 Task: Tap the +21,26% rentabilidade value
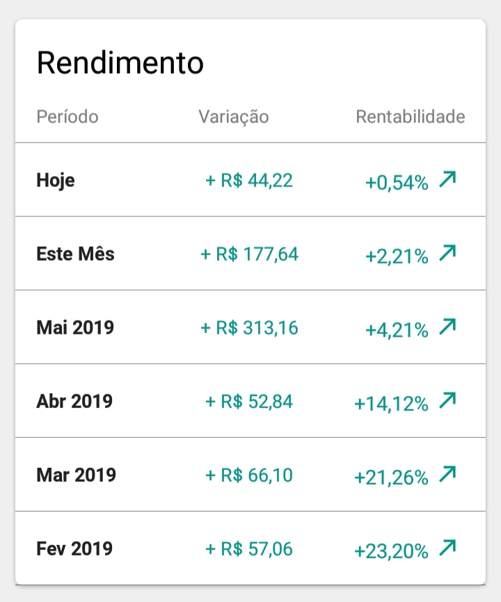391,478
